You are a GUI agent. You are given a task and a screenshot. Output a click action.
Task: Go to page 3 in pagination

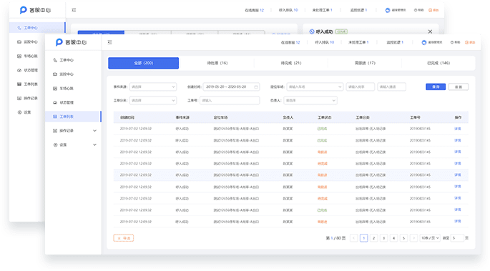(383, 238)
